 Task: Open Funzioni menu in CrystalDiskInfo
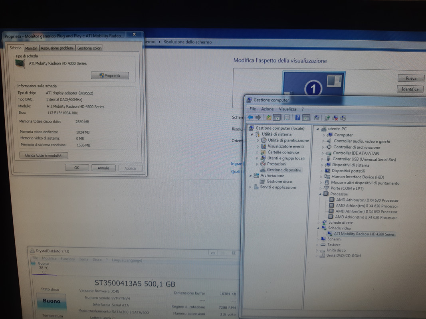click(67, 259)
